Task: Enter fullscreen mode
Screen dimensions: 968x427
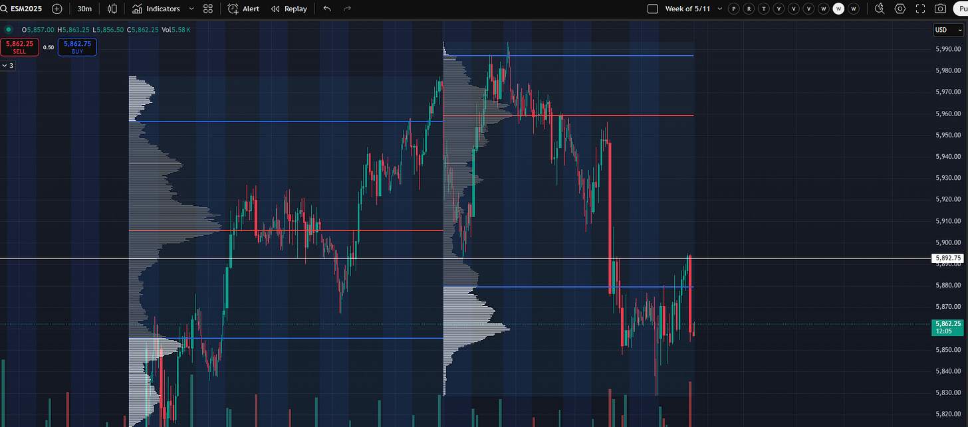Action: tap(920, 9)
